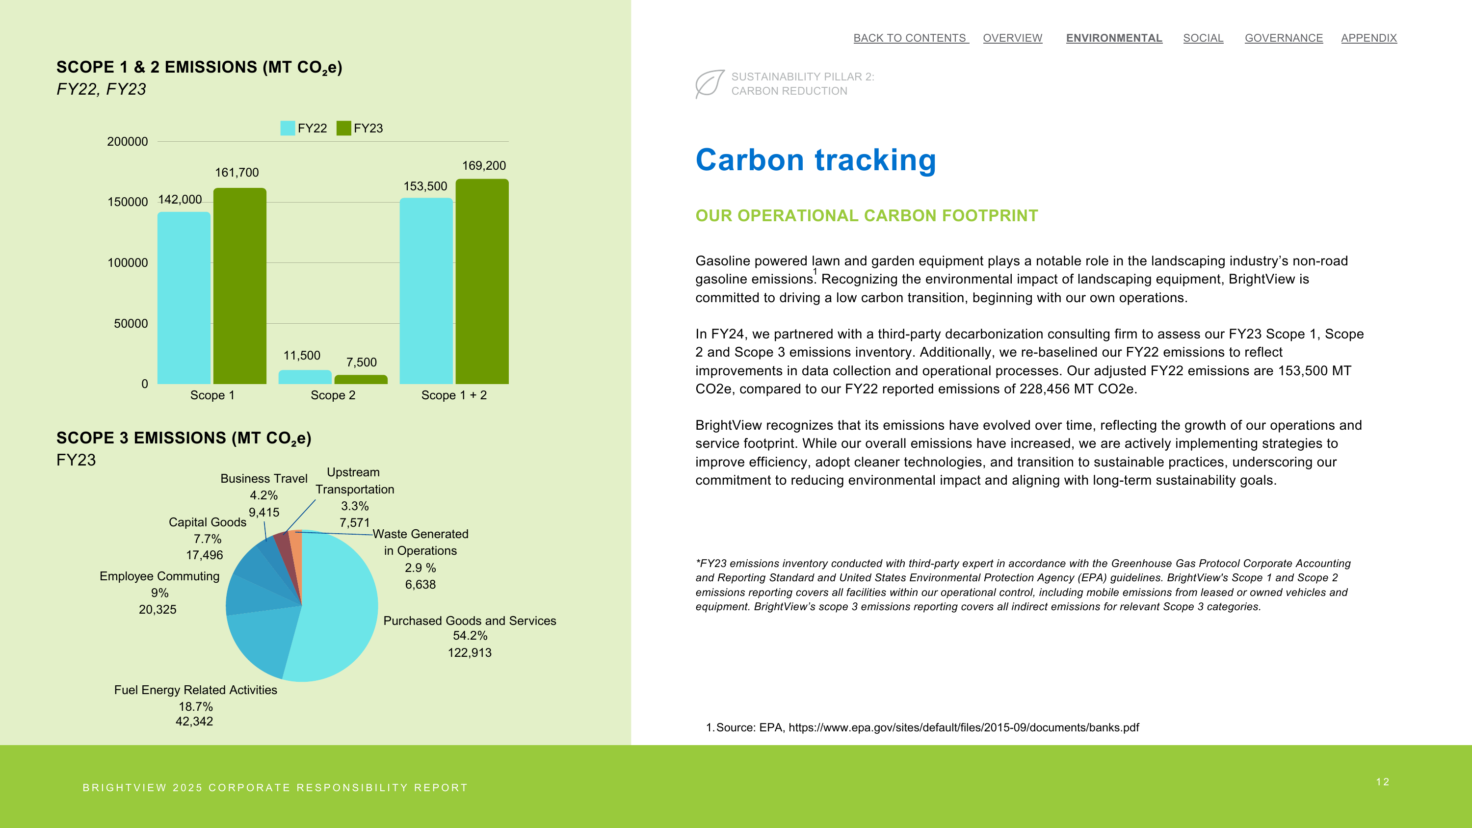Click the Employee Commuting label
This screenshot has width=1472, height=828.
point(159,576)
